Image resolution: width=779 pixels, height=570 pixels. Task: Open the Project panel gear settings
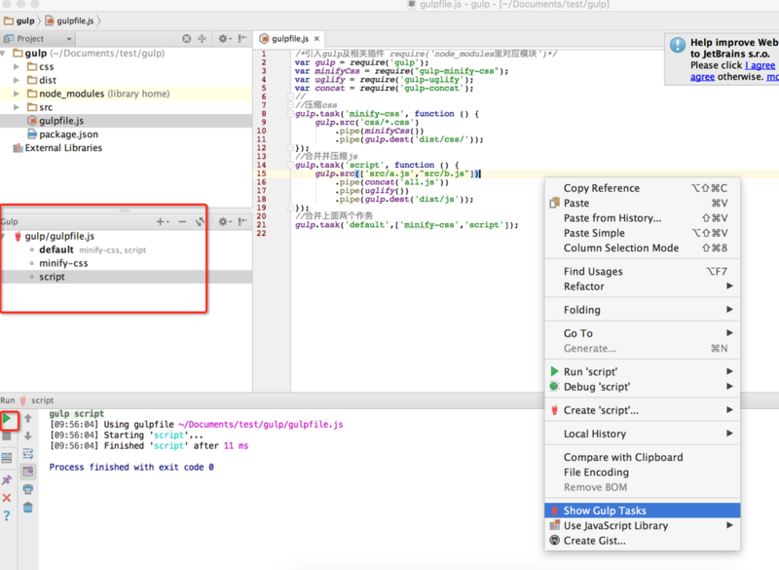[224, 39]
